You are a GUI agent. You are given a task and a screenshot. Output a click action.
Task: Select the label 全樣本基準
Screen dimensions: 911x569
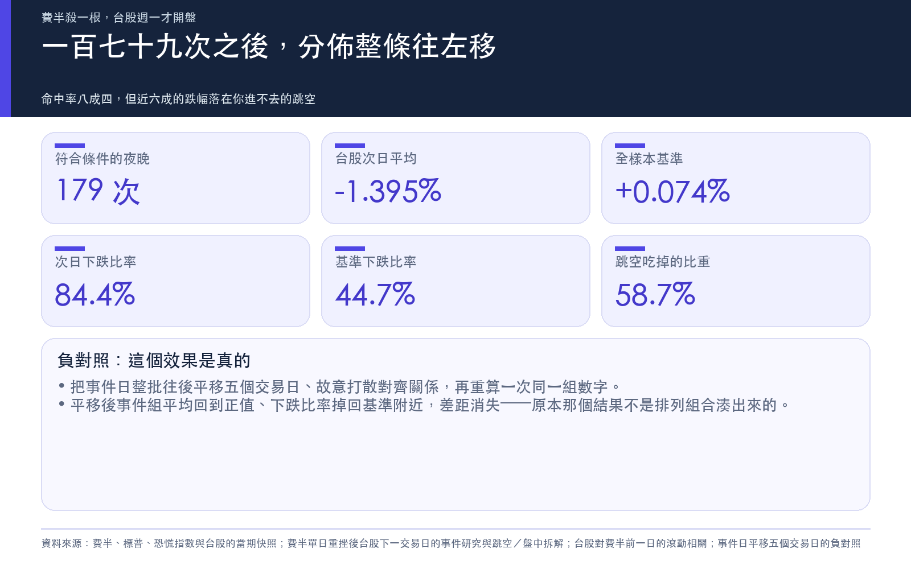(x=649, y=159)
